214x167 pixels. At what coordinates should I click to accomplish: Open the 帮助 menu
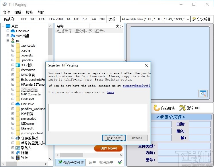click(x=41, y=12)
